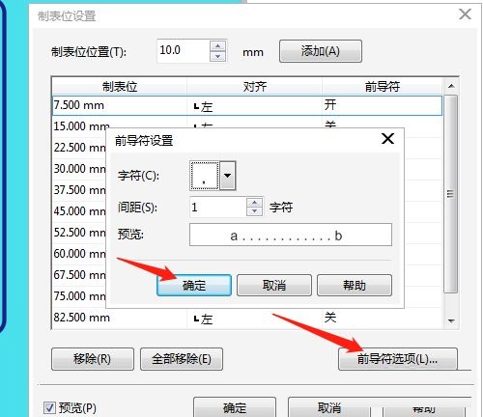Click the 左 alignment cell in 7.500 mm row
Screen dimensions: 483x417
click(x=254, y=106)
